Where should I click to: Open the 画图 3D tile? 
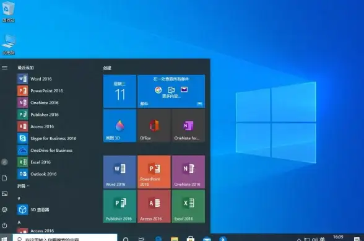click(x=119, y=126)
